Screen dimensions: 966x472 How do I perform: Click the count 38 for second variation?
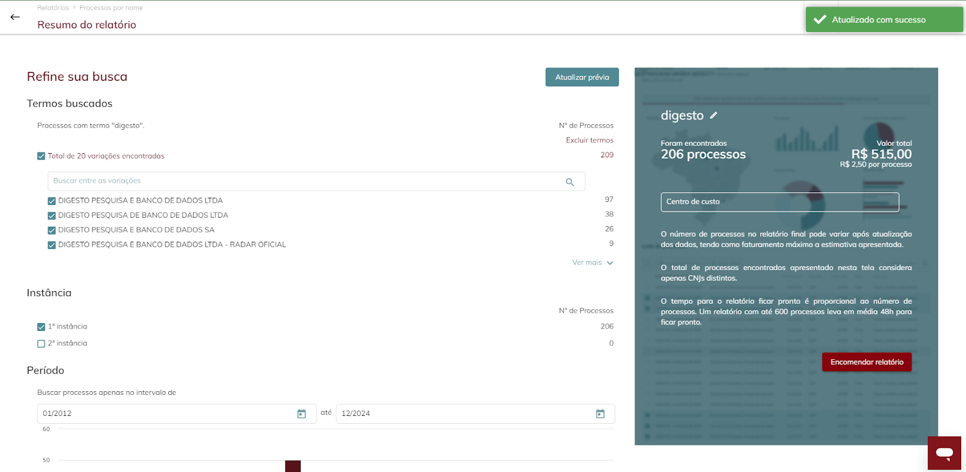click(609, 214)
